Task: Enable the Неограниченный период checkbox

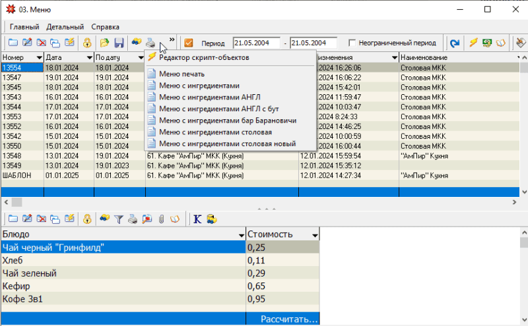Action: coord(352,43)
